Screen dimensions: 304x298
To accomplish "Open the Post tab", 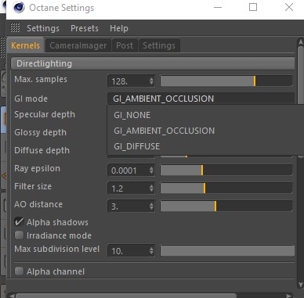I will click(x=125, y=45).
